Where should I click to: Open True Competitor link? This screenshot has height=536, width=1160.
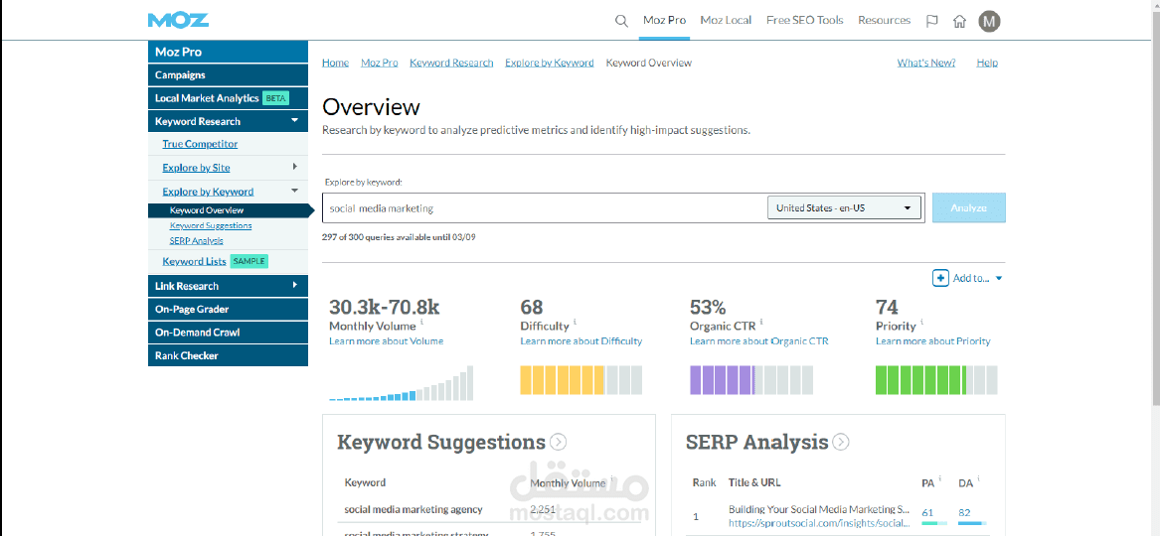click(200, 144)
